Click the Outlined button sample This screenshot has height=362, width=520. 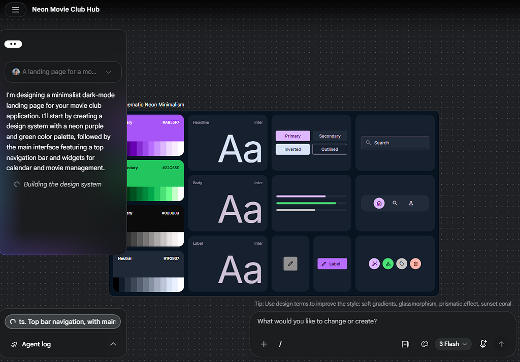pyautogui.click(x=330, y=149)
